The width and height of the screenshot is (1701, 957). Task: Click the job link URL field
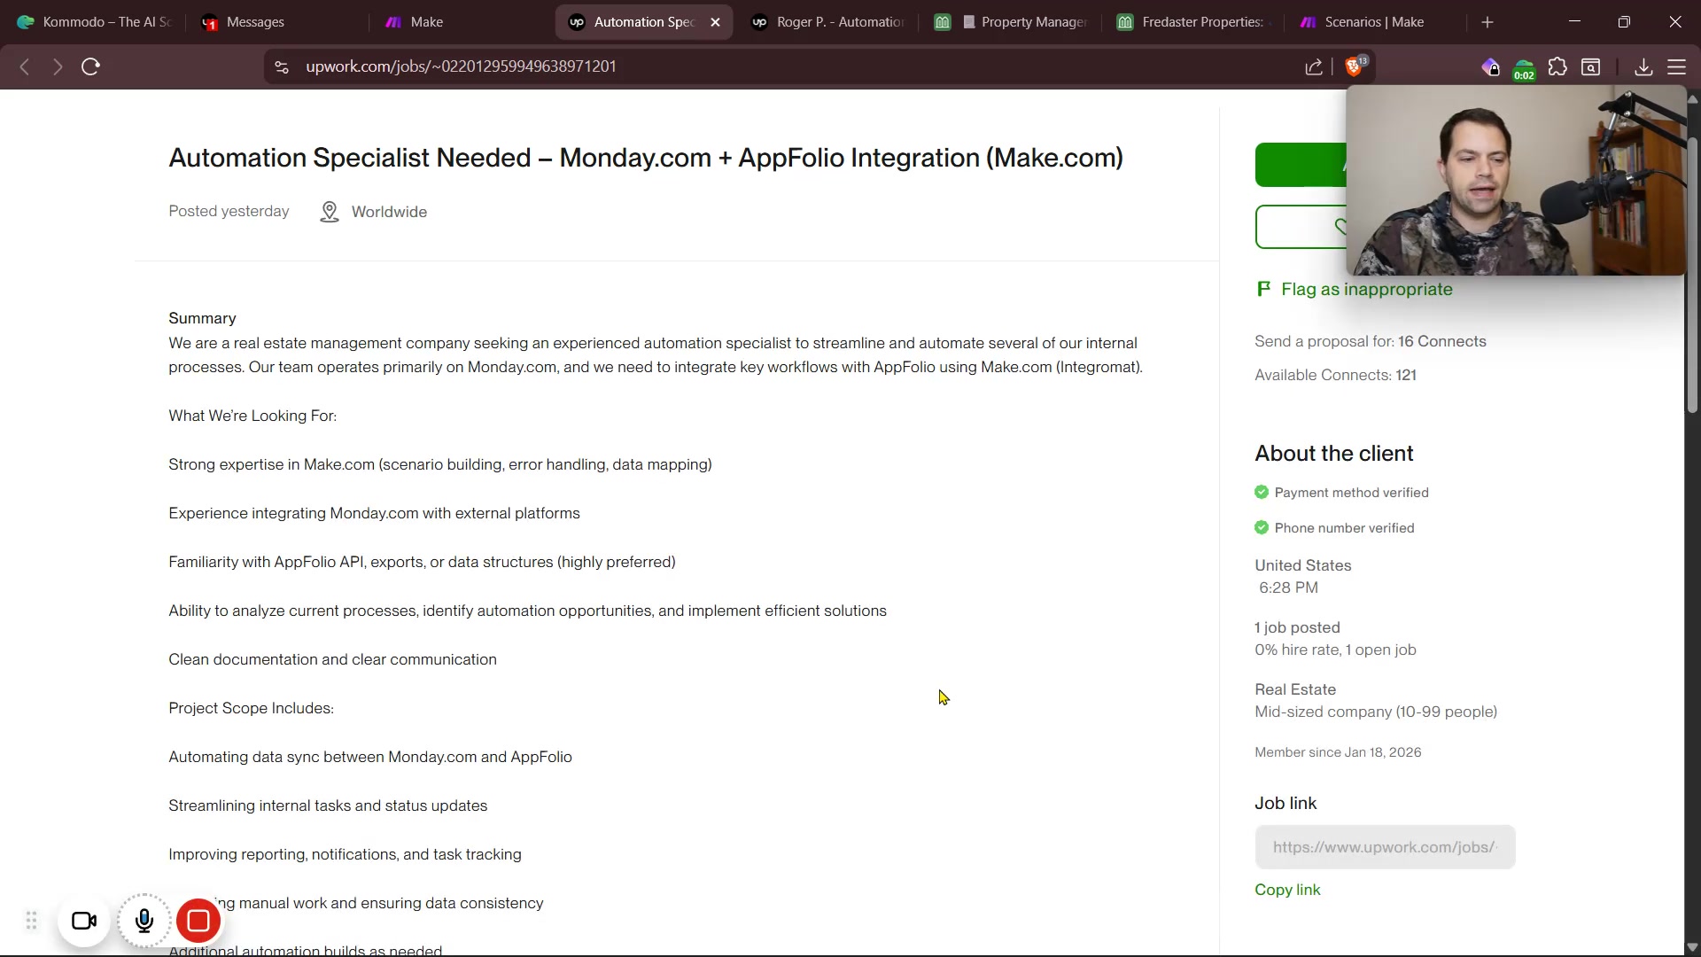1385,847
